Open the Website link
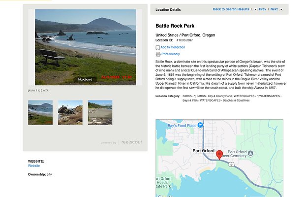 [x=33, y=166]
